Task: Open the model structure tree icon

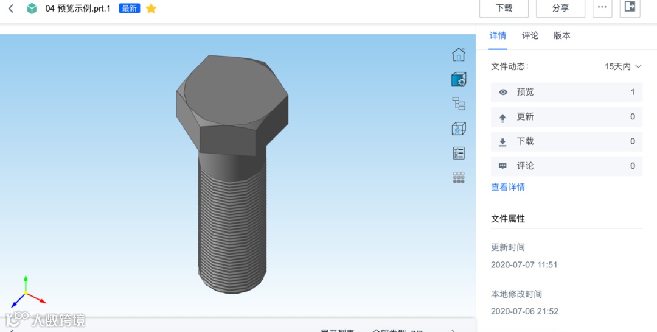Action: (x=459, y=103)
